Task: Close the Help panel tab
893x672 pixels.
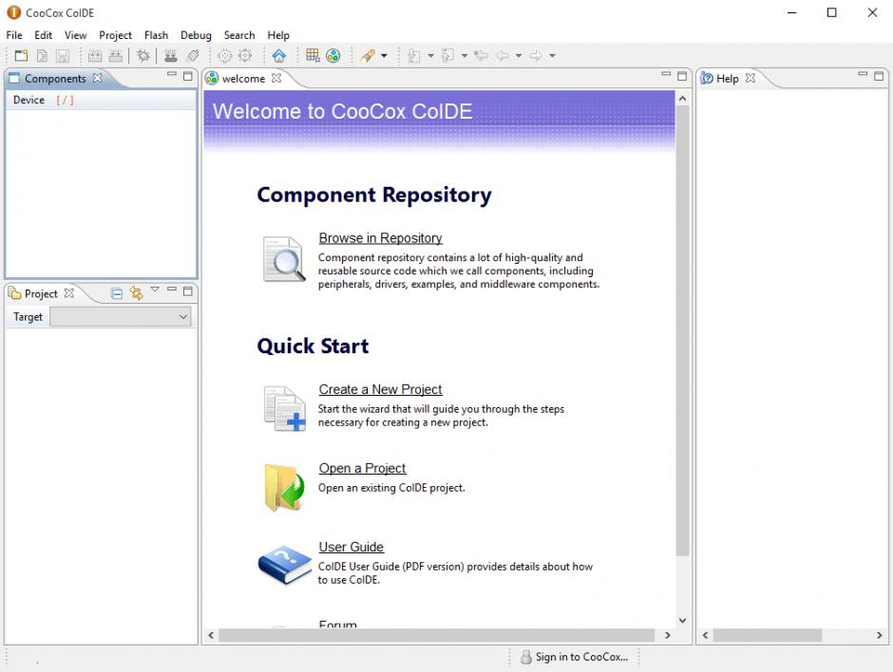Action: [x=750, y=78]
